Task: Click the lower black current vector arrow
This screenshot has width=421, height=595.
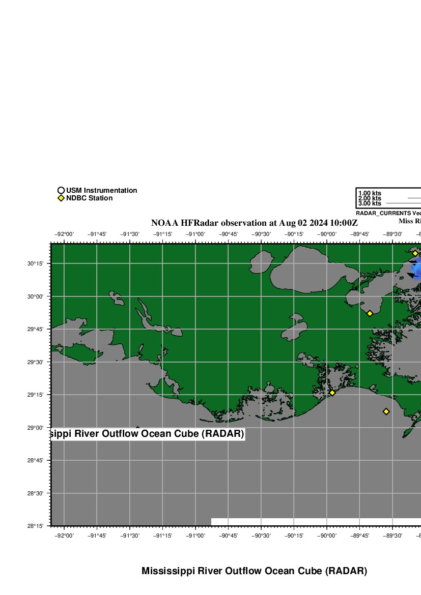Action: click(410, 275)
